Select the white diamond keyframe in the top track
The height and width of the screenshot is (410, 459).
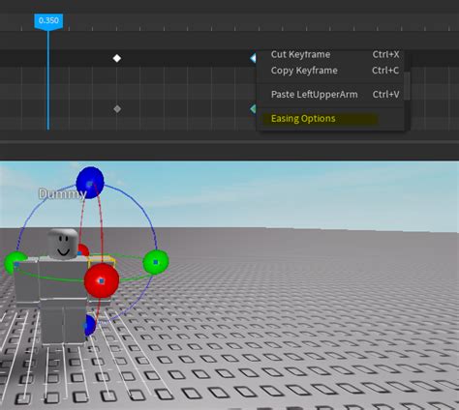point(117,58)
